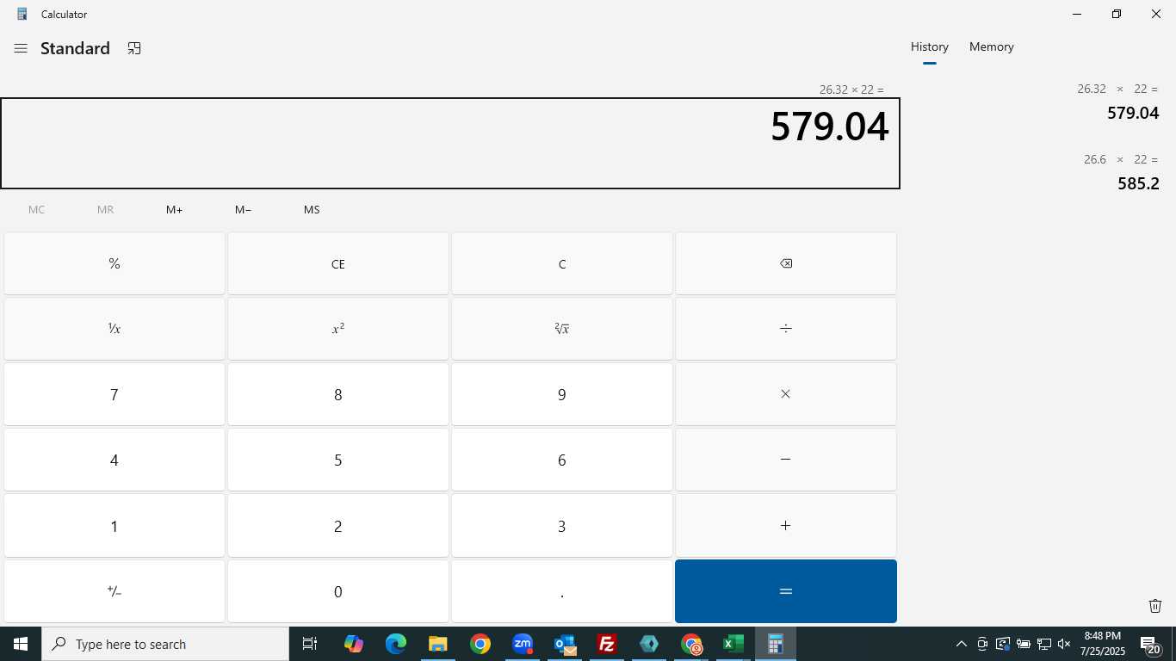This screenshot has height=661, width=1176.
Task: Click the Windows Start button
Action: point(21,644)
